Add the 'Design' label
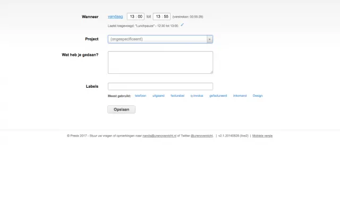Image resolution: width=340 pixels, height=202 pixels. [258, 96]
